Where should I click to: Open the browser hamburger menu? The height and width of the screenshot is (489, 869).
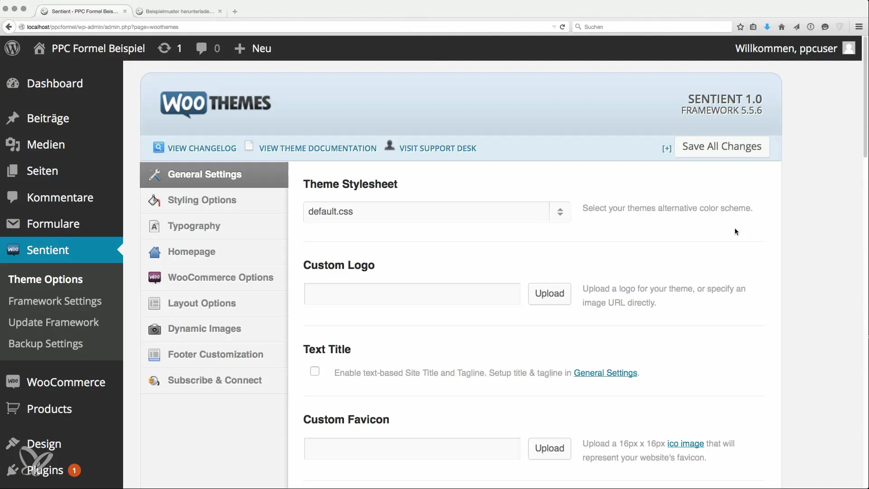coord(859,27)
